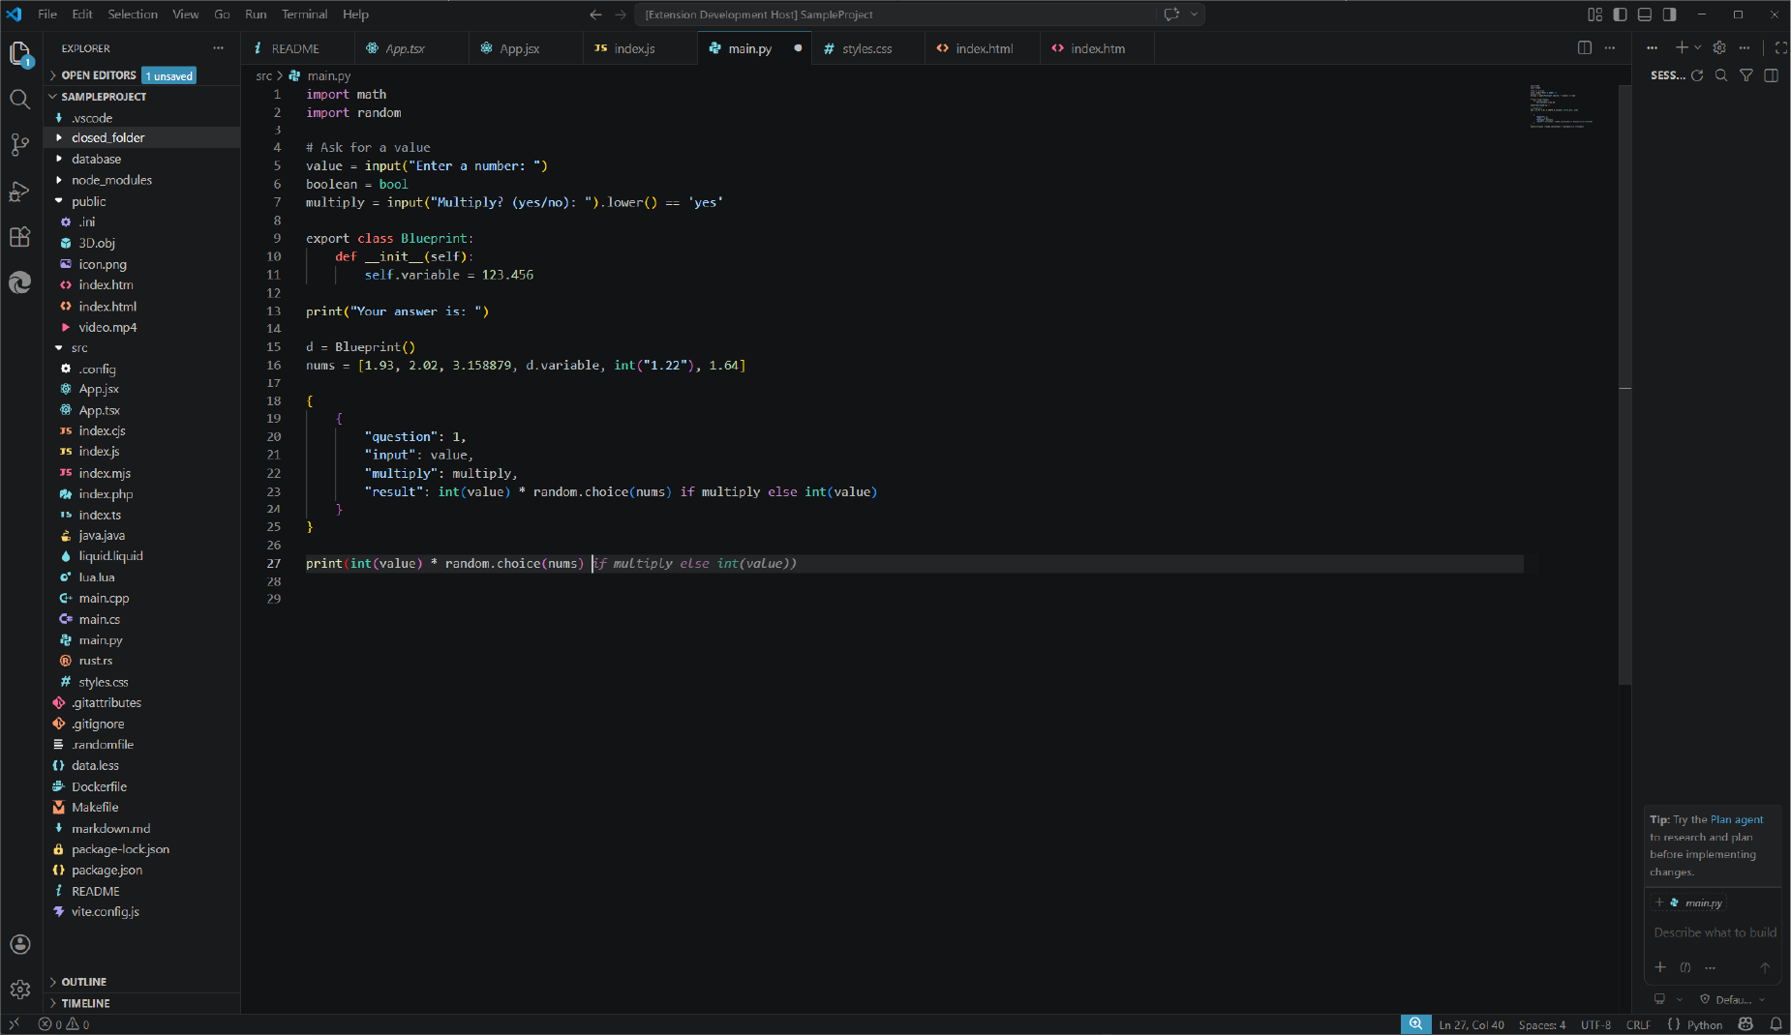
Task: Open the Terminal menu
Action: click(304, 14)
